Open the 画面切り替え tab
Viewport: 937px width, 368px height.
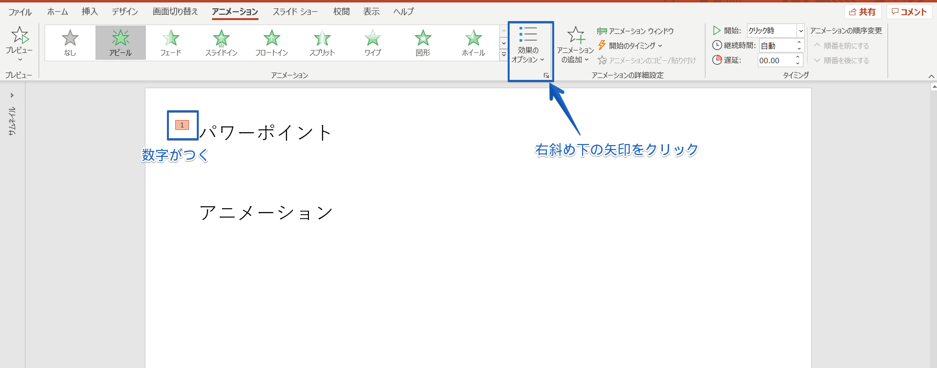point(175,11)
